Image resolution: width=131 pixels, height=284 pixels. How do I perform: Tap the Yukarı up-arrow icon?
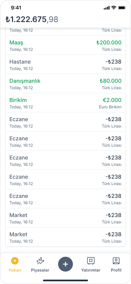15,261
